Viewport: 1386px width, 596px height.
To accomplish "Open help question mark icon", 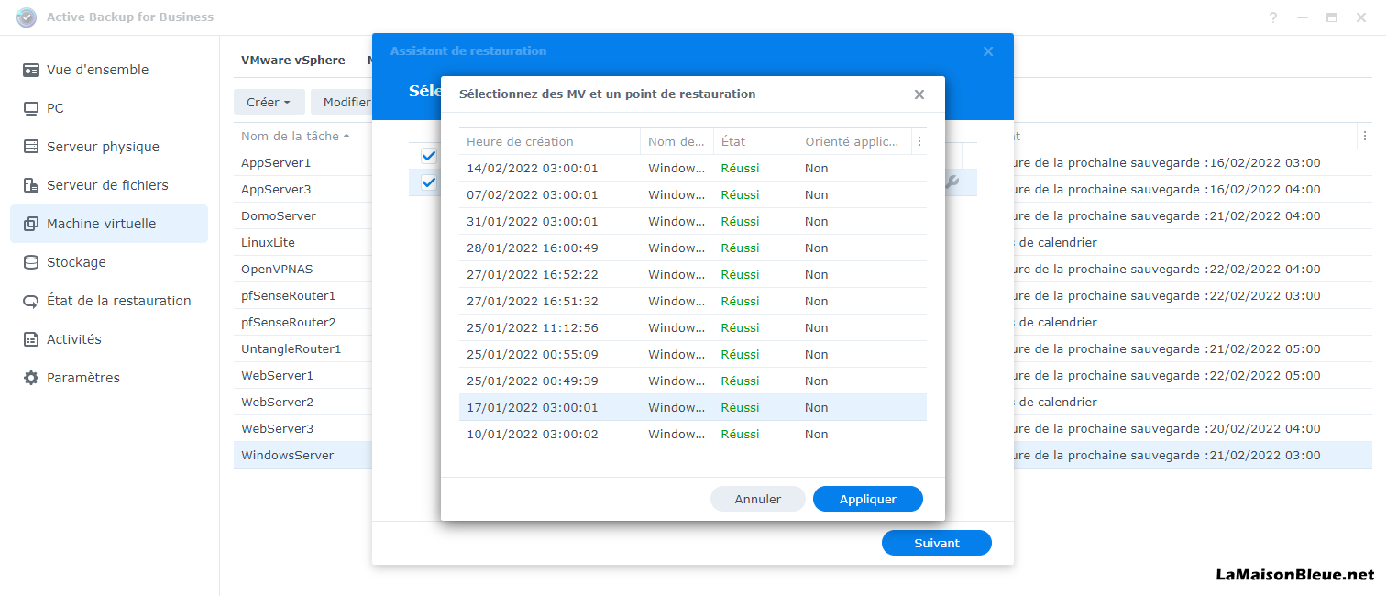I will click(1273, 17).
